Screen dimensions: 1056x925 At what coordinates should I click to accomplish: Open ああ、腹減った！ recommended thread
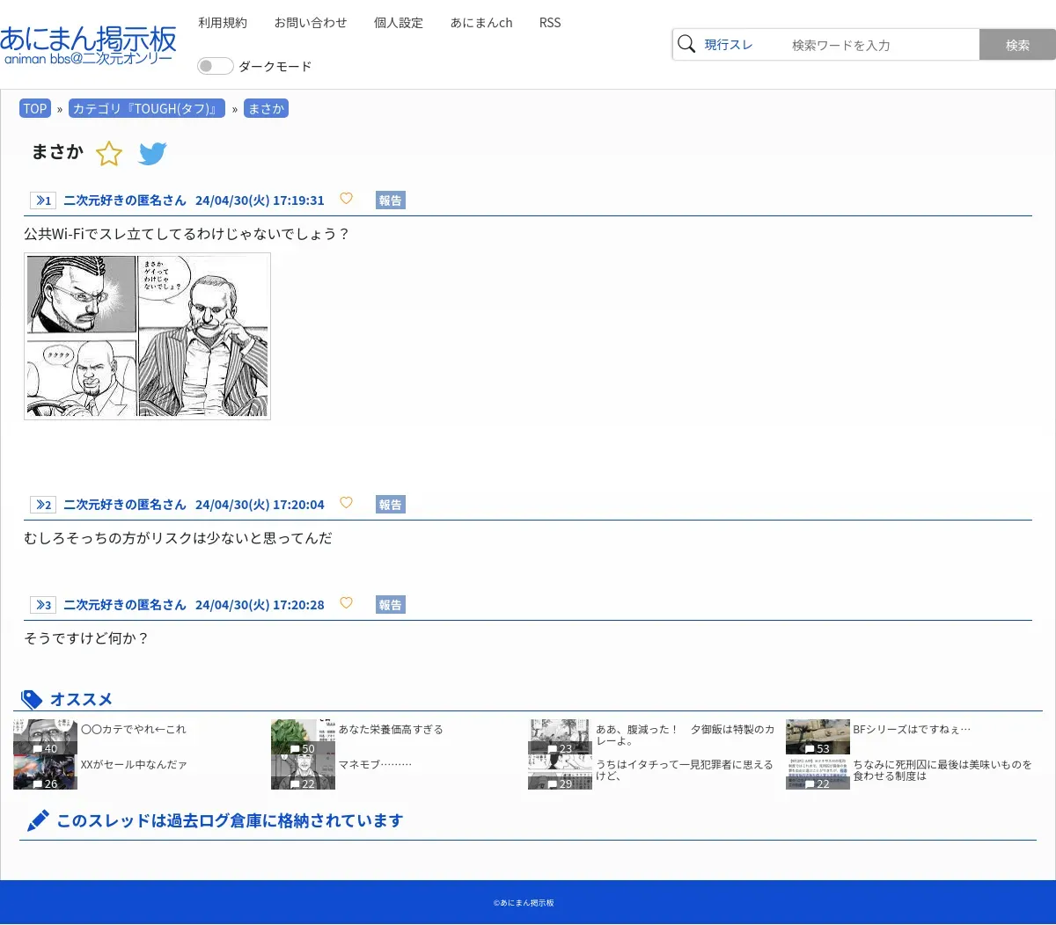pyautogui.click(x=686, y=735)
